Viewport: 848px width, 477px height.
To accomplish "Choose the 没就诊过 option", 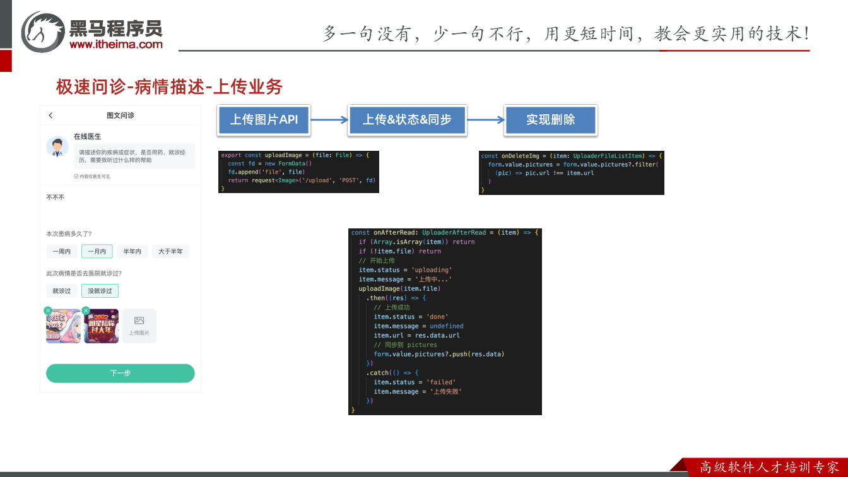I will click(100, 291).
